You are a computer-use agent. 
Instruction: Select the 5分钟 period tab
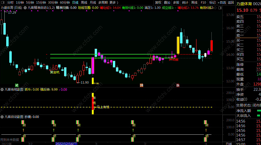click(x=30, y=3)
